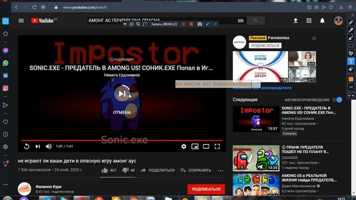Open the notifications bell
Image resolution: width=356 pixels, height=200 pixels.
(x=322, y=21)
